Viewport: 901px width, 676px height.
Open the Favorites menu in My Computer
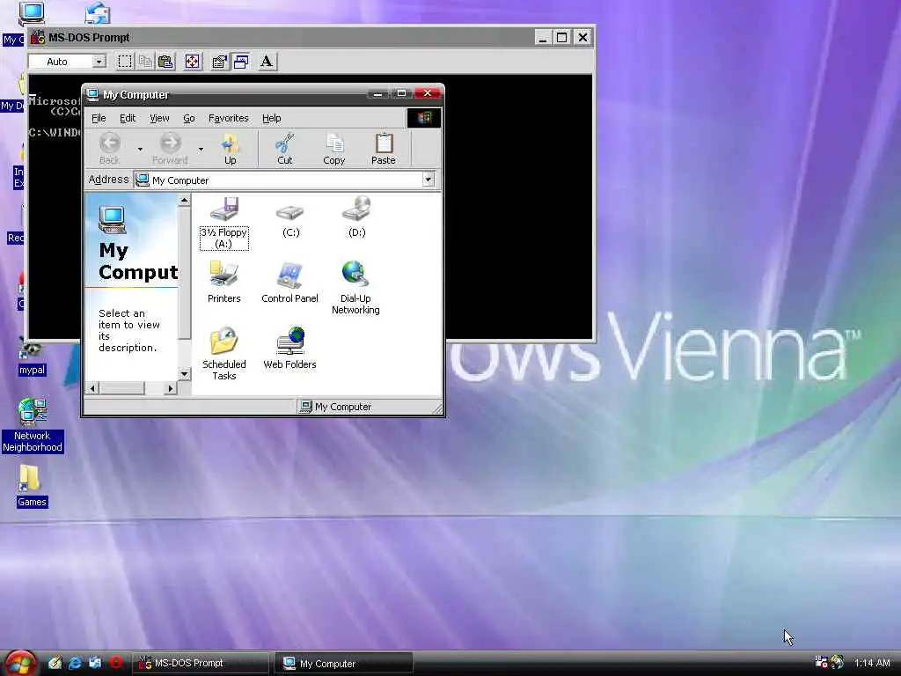228,118
